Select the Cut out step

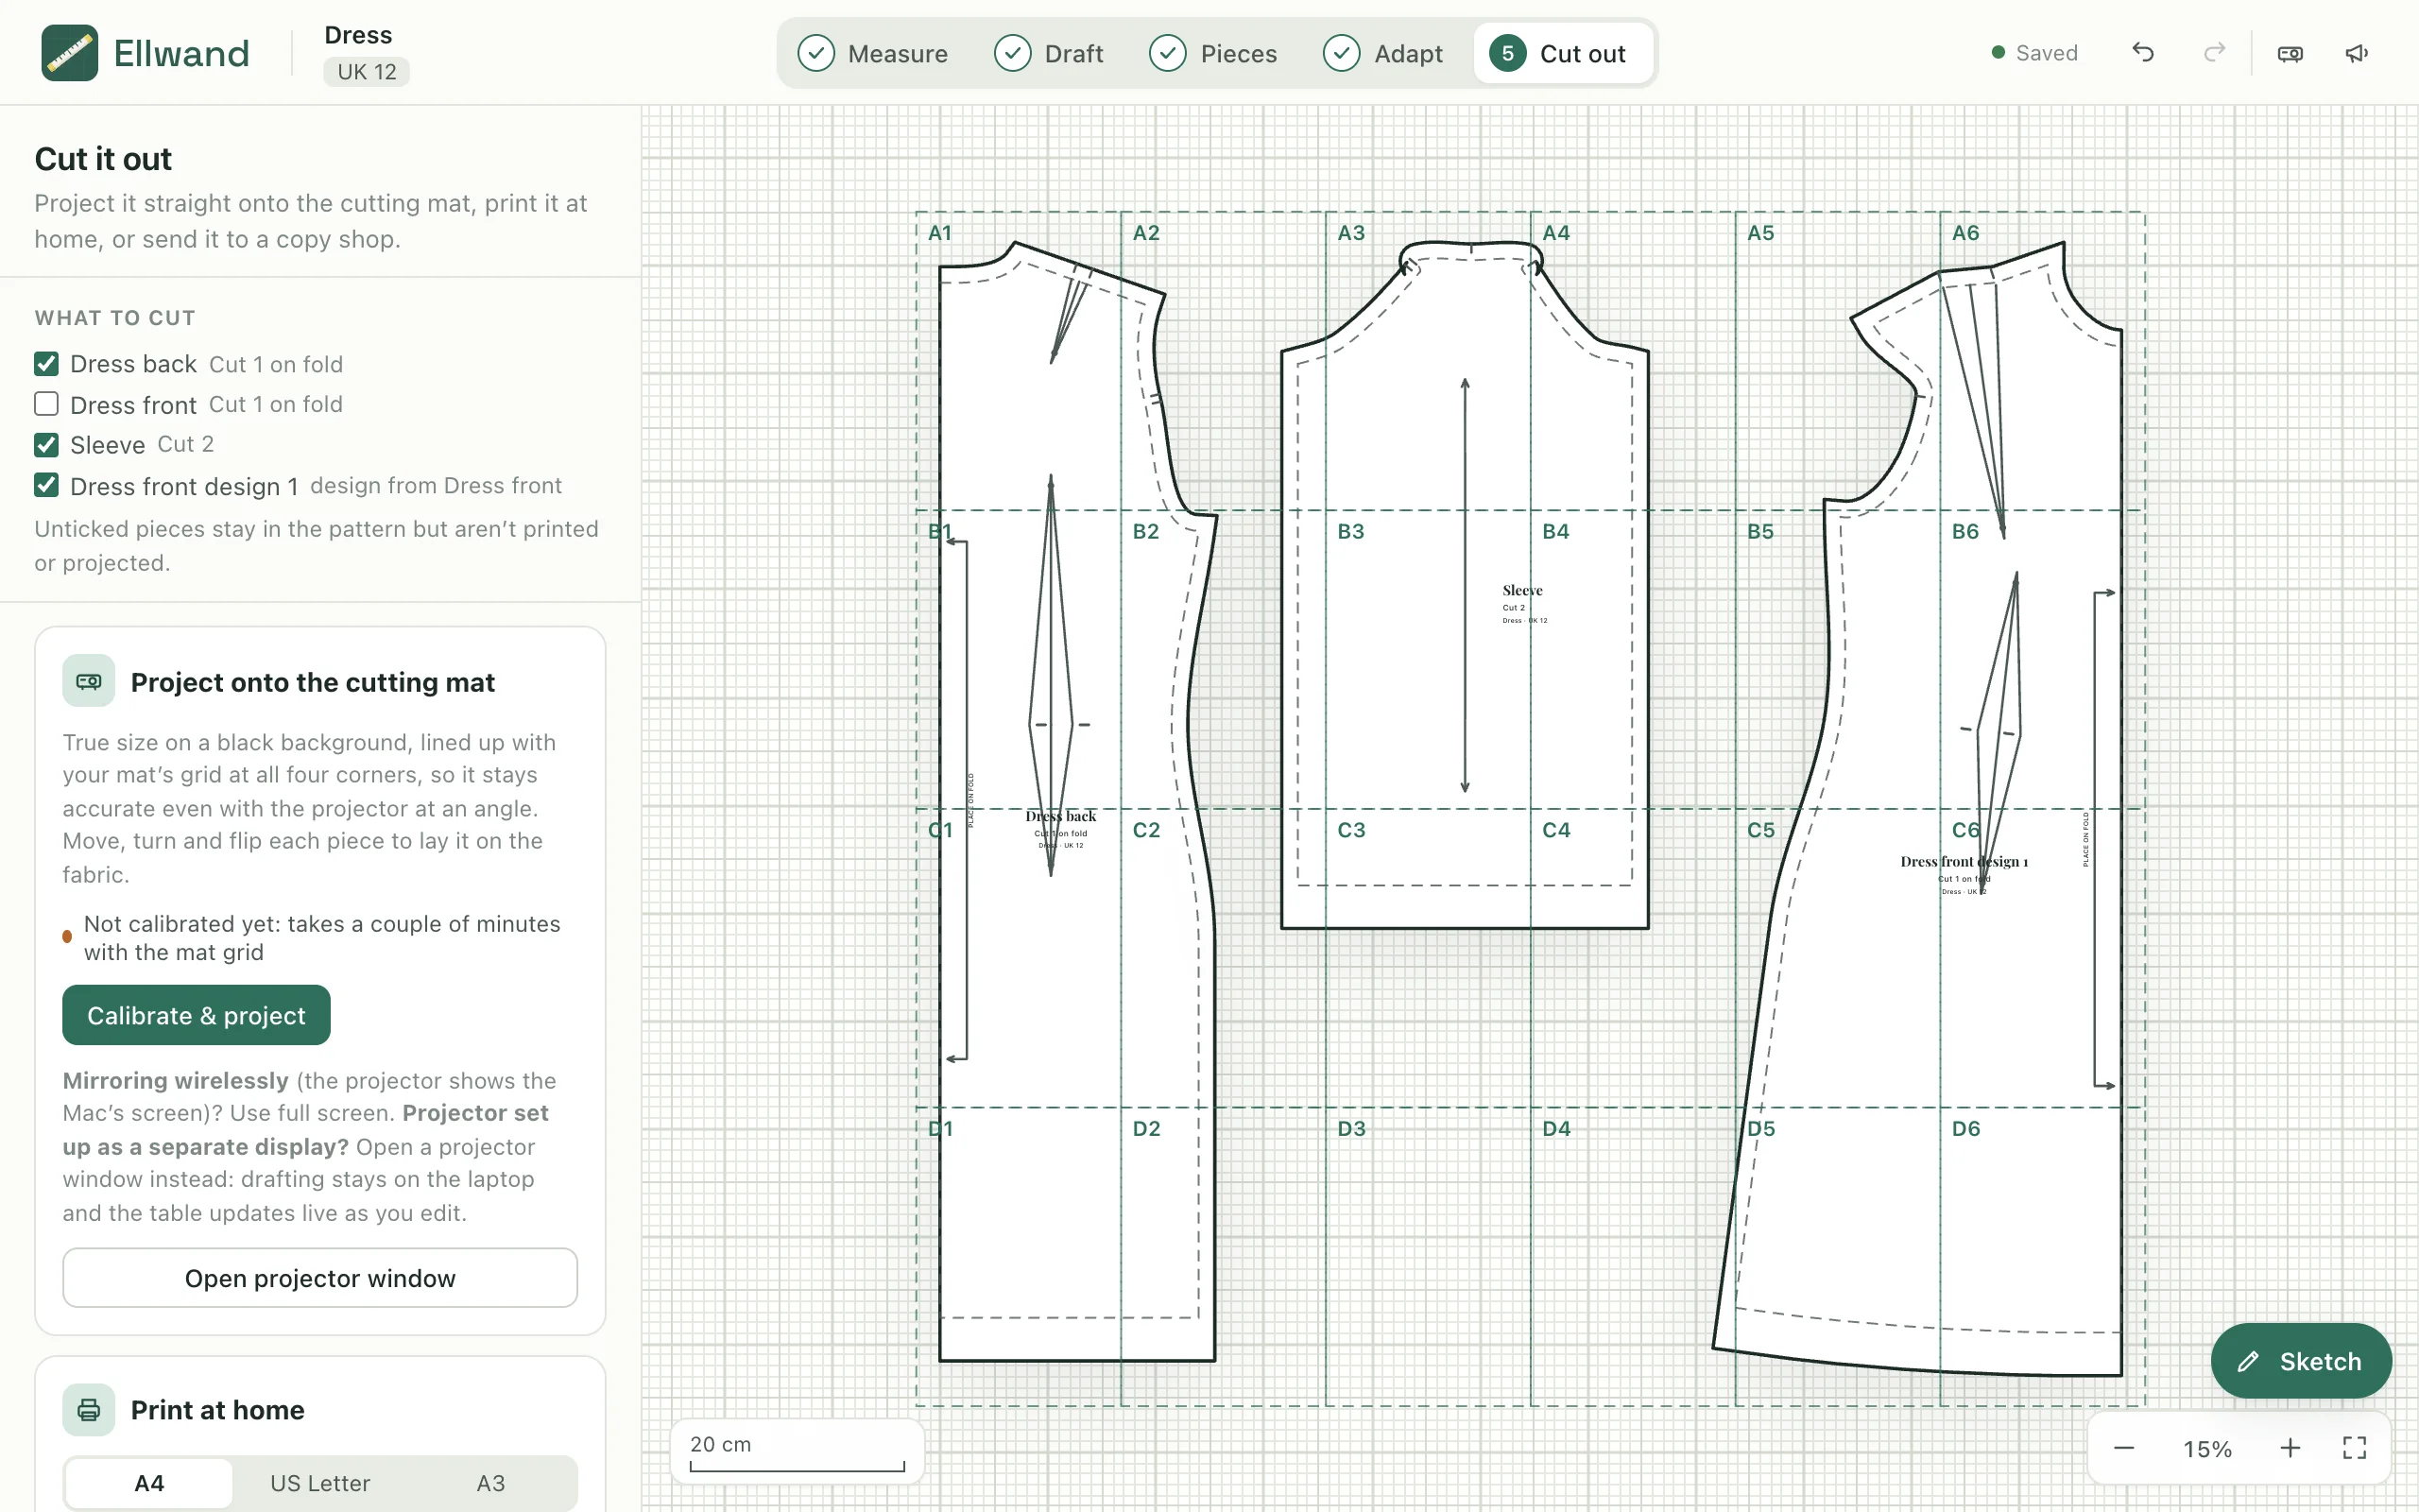point(1562,53)
